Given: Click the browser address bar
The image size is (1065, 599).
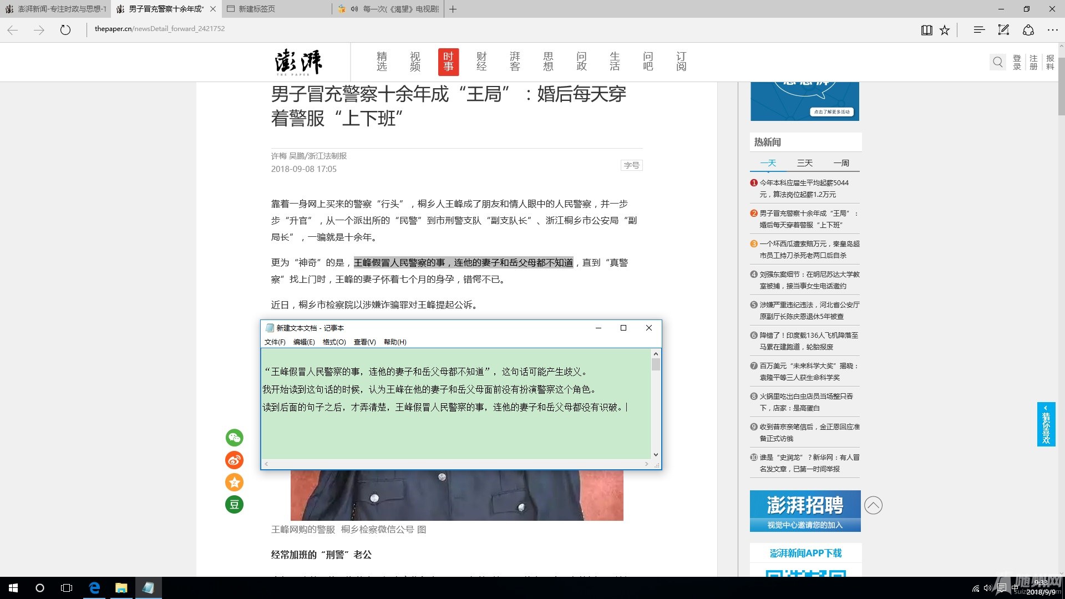Looking at the screenshot, I should pos(499,29).
